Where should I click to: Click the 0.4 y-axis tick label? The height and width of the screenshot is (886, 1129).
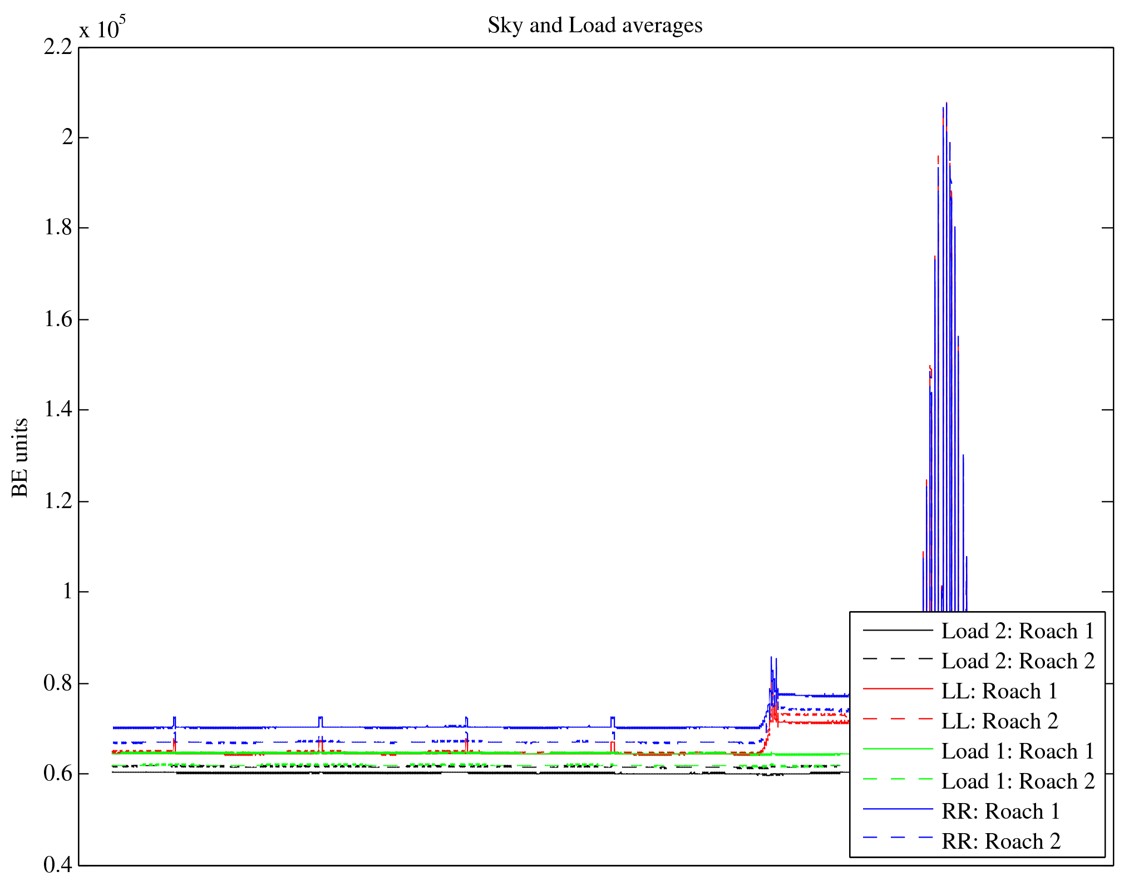(x=58, y=865)
